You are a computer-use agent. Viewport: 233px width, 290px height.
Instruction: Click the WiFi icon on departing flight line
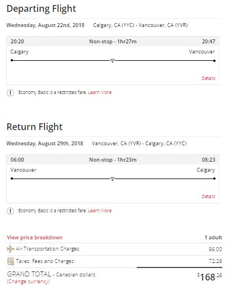113,61
